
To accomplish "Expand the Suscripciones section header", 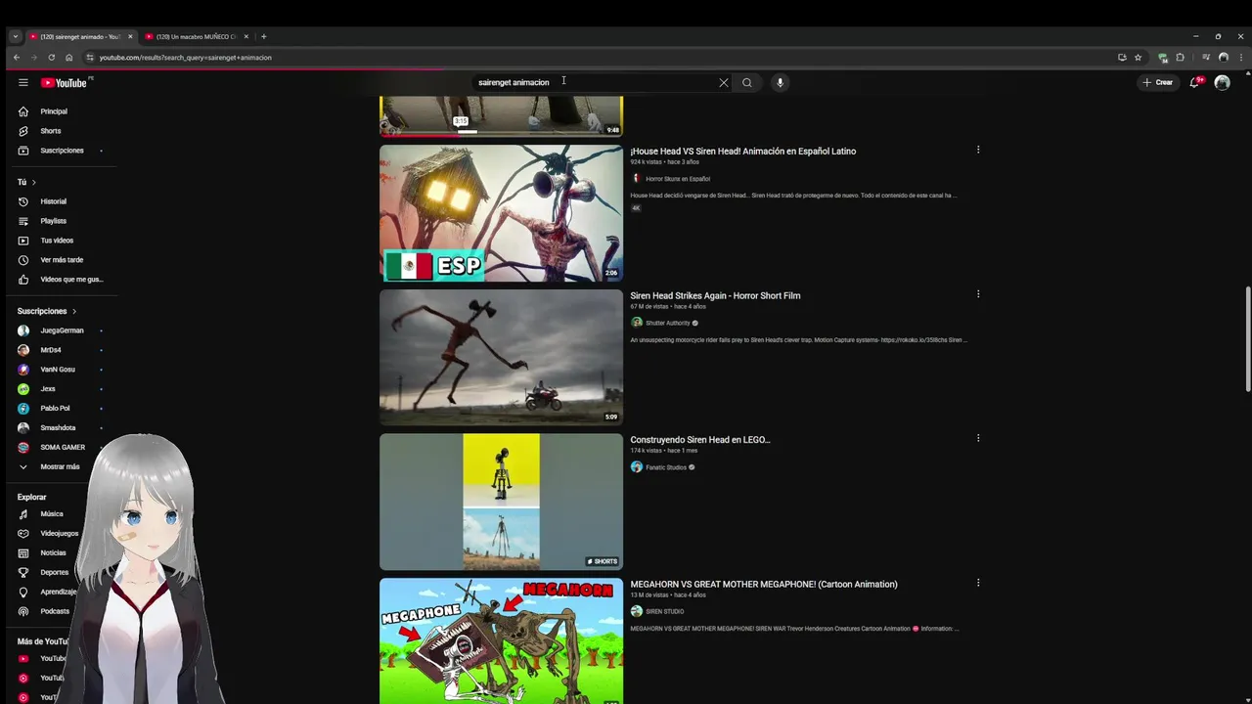I will pos(47,311).
